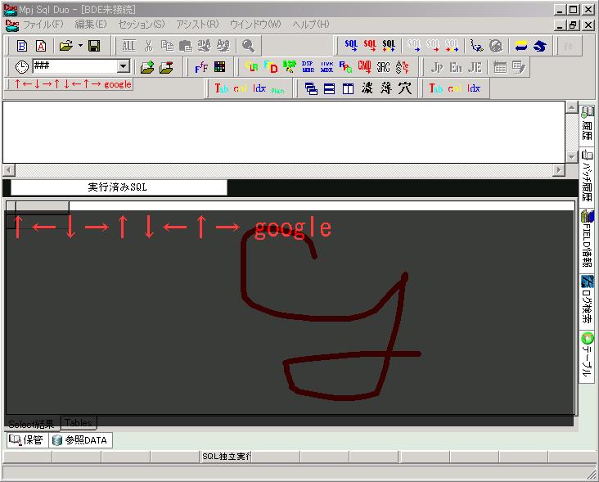Run the red SQL execute icon
599x482 pixels.
pos(370,46)
